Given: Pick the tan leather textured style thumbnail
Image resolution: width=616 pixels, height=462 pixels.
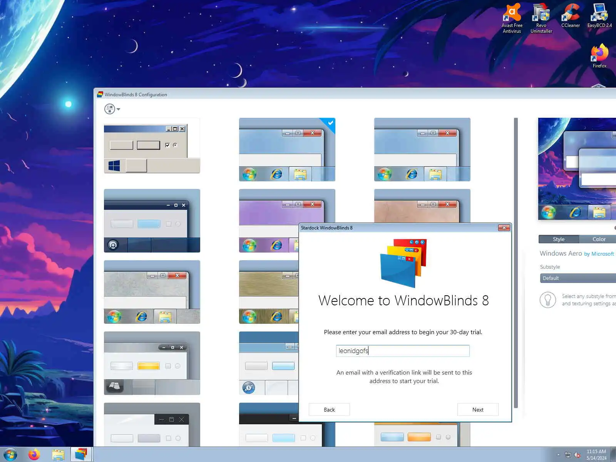Looking at the screenshot, I should tap(422, 206).
